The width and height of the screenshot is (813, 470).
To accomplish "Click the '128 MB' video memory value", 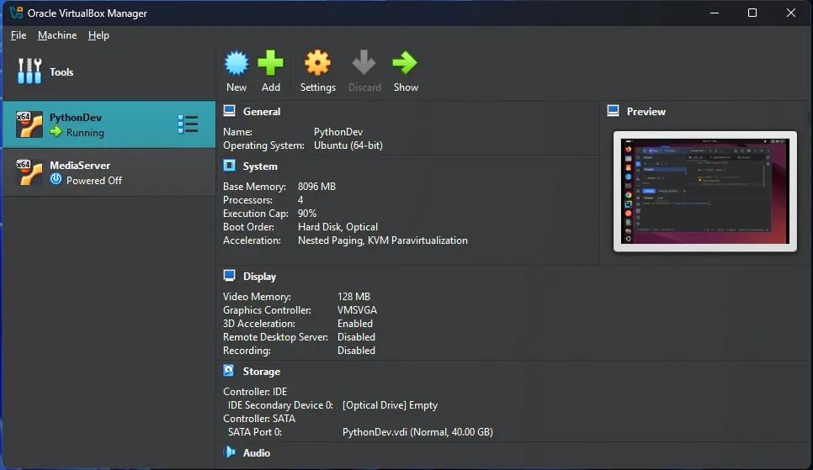I will [x=353, y=297].
